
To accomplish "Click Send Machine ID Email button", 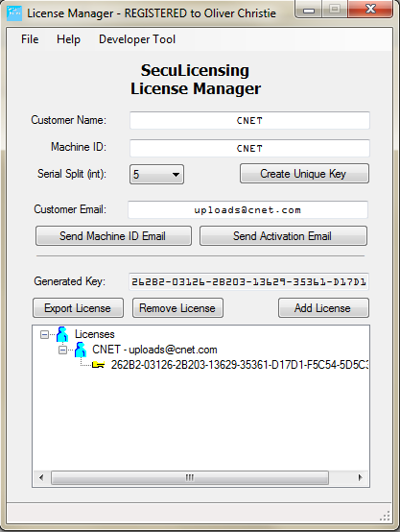I will 113,236.
